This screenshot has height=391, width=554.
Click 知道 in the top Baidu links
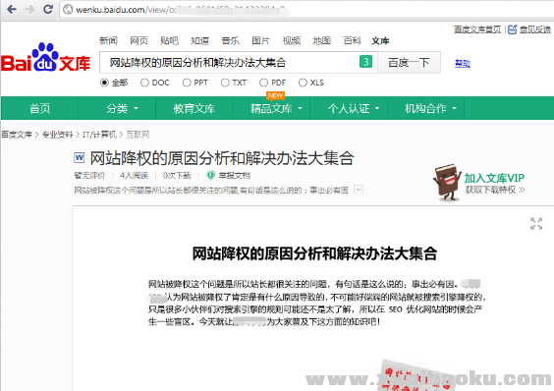click(x=200, y=40)
